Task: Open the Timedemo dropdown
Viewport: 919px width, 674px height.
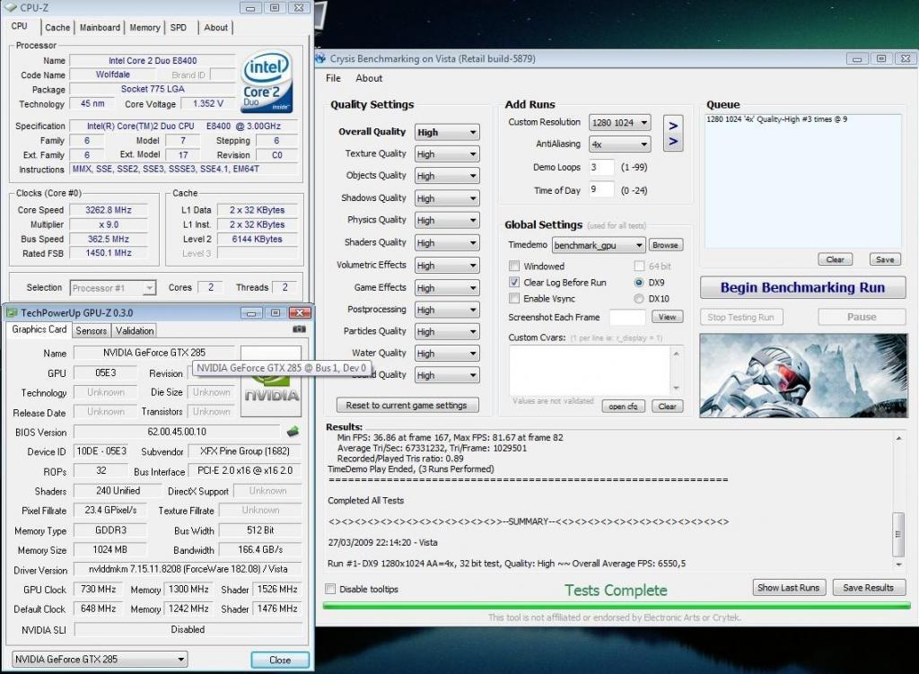Action: click(x=599, y=245)
